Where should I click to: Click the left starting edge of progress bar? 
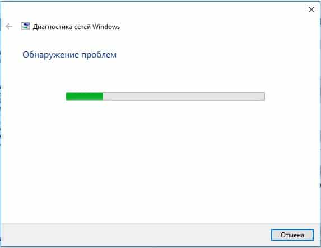(x=67, y=96)
